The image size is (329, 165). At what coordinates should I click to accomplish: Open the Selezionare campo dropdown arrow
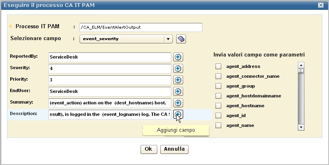point(167,39)
